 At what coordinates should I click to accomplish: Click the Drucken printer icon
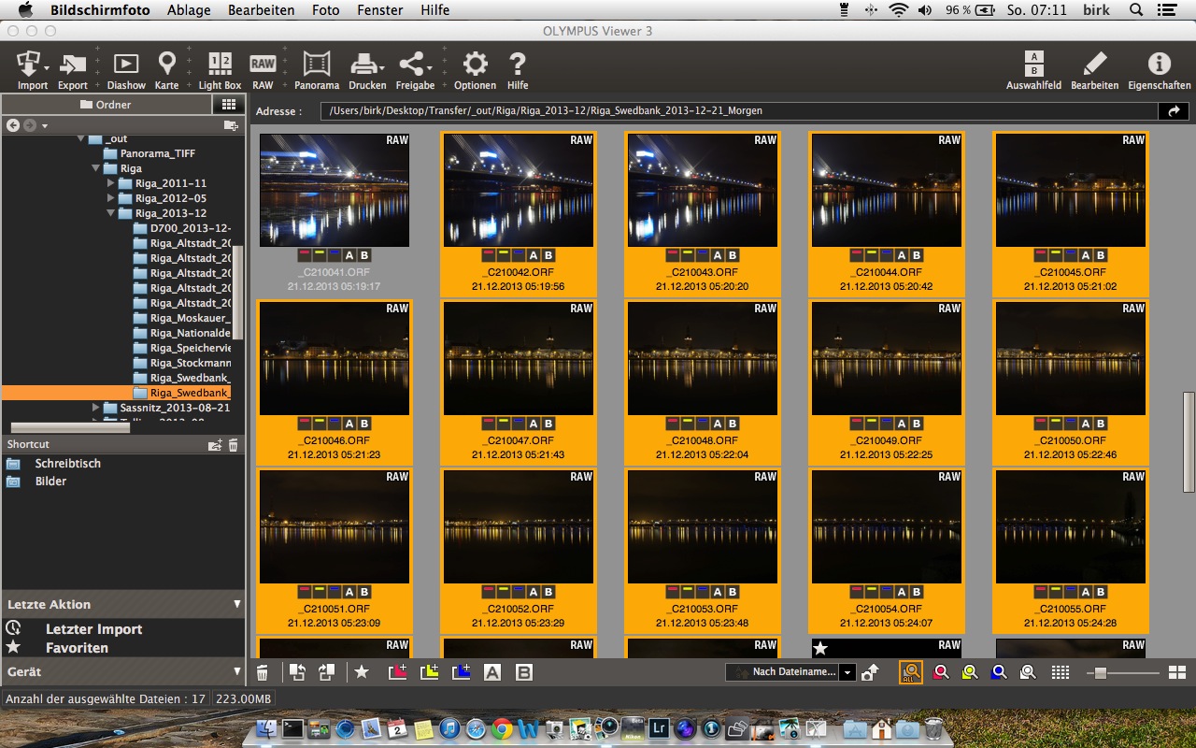point(367,70)
